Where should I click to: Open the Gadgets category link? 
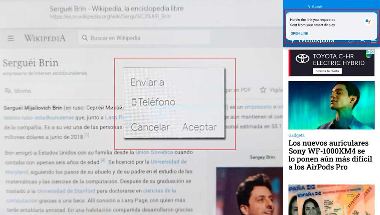pyautogui.click(x=296, y=135)
